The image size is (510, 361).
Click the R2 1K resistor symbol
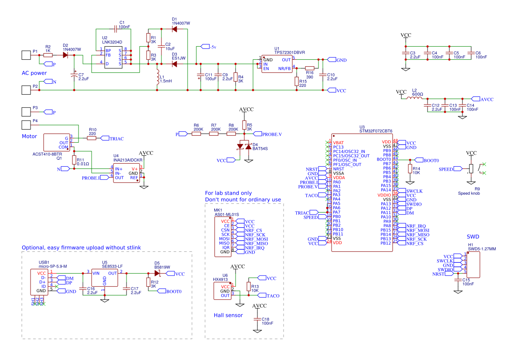coord(48,55)
